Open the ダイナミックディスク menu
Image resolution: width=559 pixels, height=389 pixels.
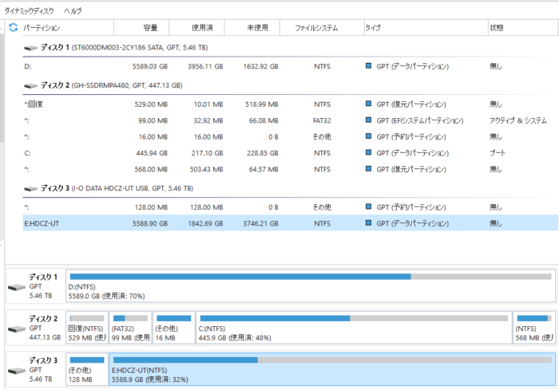coord(30,10)
